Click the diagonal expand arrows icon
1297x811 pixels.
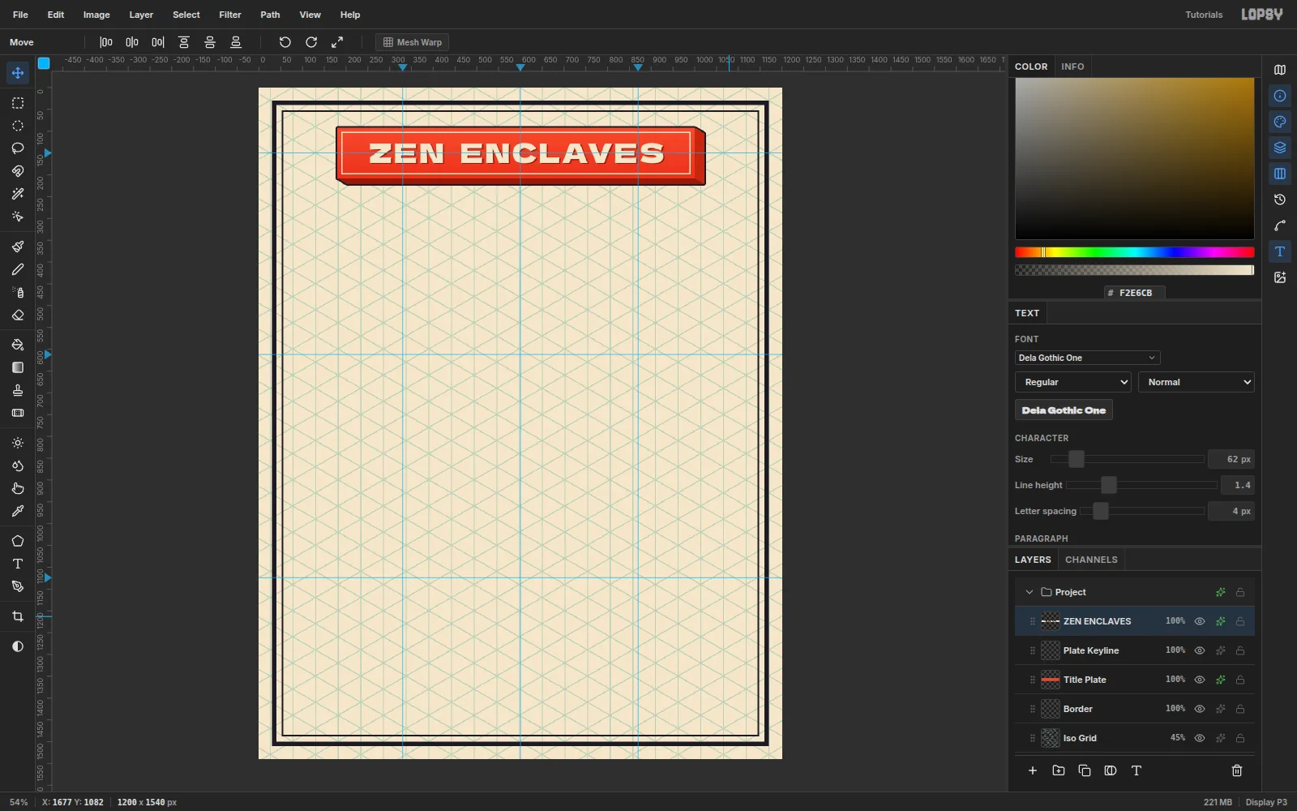(x=337, y=42)
